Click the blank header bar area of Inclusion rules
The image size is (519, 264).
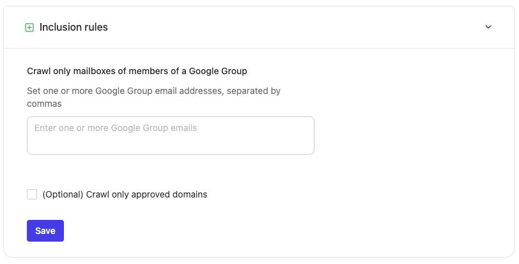[x=288, y=27]
